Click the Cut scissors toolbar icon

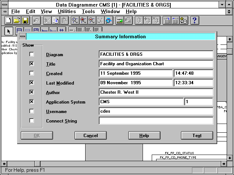click(47, 21)
